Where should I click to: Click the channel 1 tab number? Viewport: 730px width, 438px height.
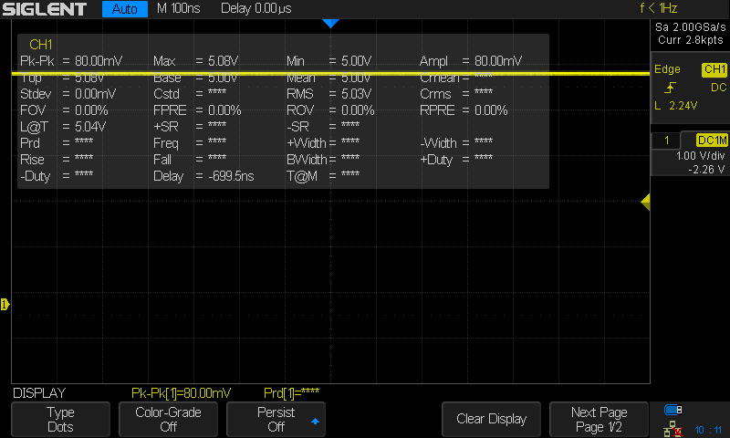tap(667, 140)
